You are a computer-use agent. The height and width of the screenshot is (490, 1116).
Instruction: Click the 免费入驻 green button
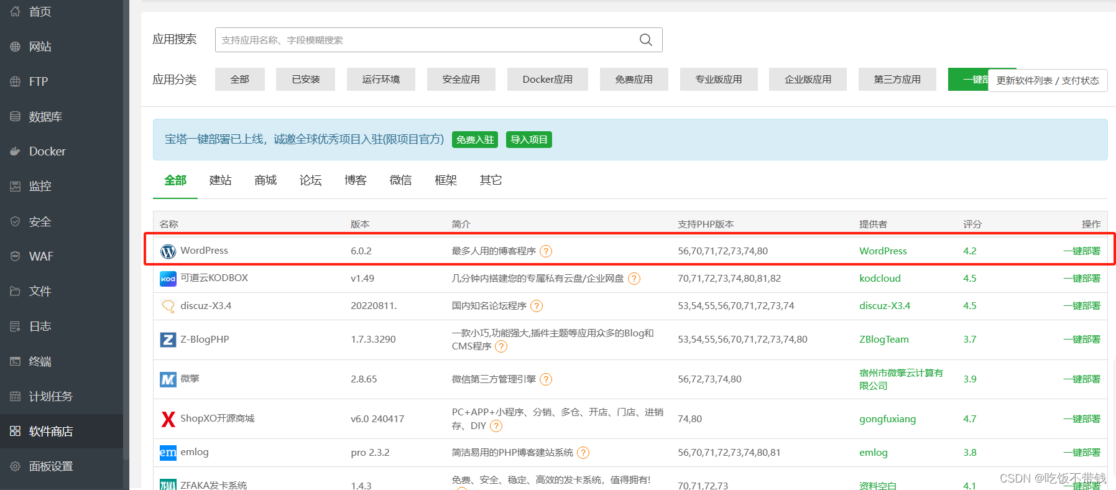pos(475,139)
